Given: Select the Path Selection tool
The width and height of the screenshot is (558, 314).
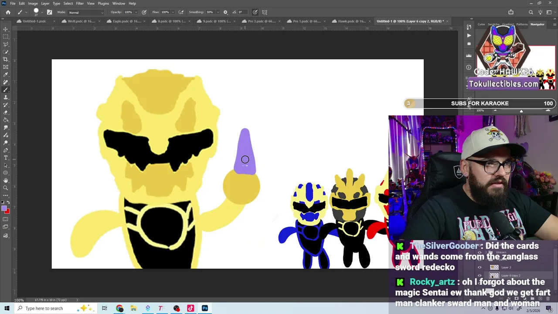Looking at the screenshot, I should [6, 165].
